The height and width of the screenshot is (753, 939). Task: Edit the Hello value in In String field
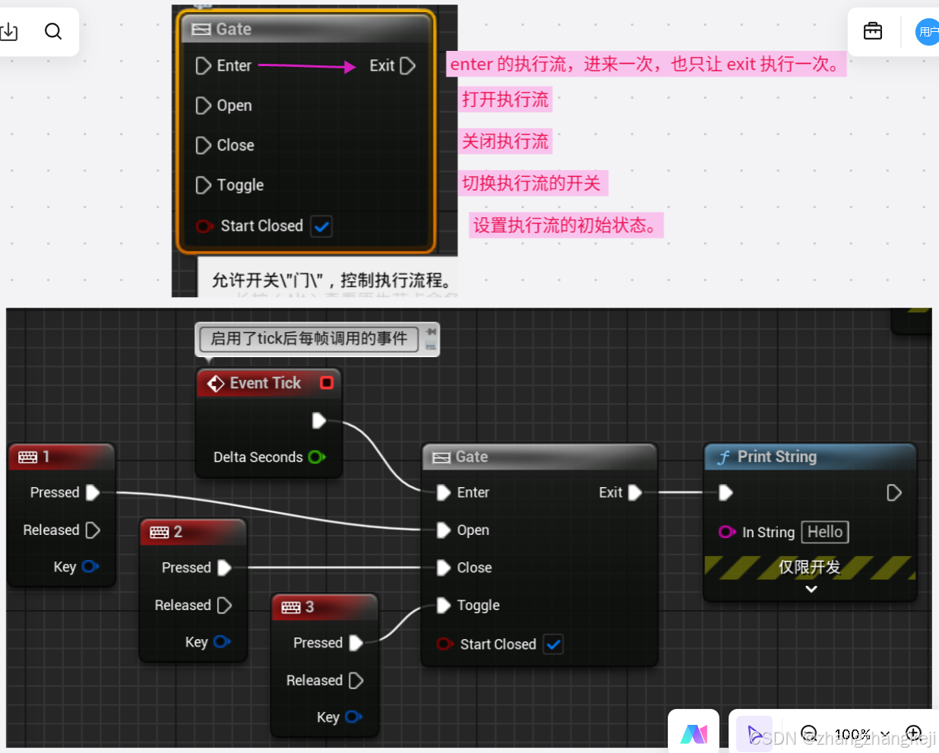click(825, 532)
